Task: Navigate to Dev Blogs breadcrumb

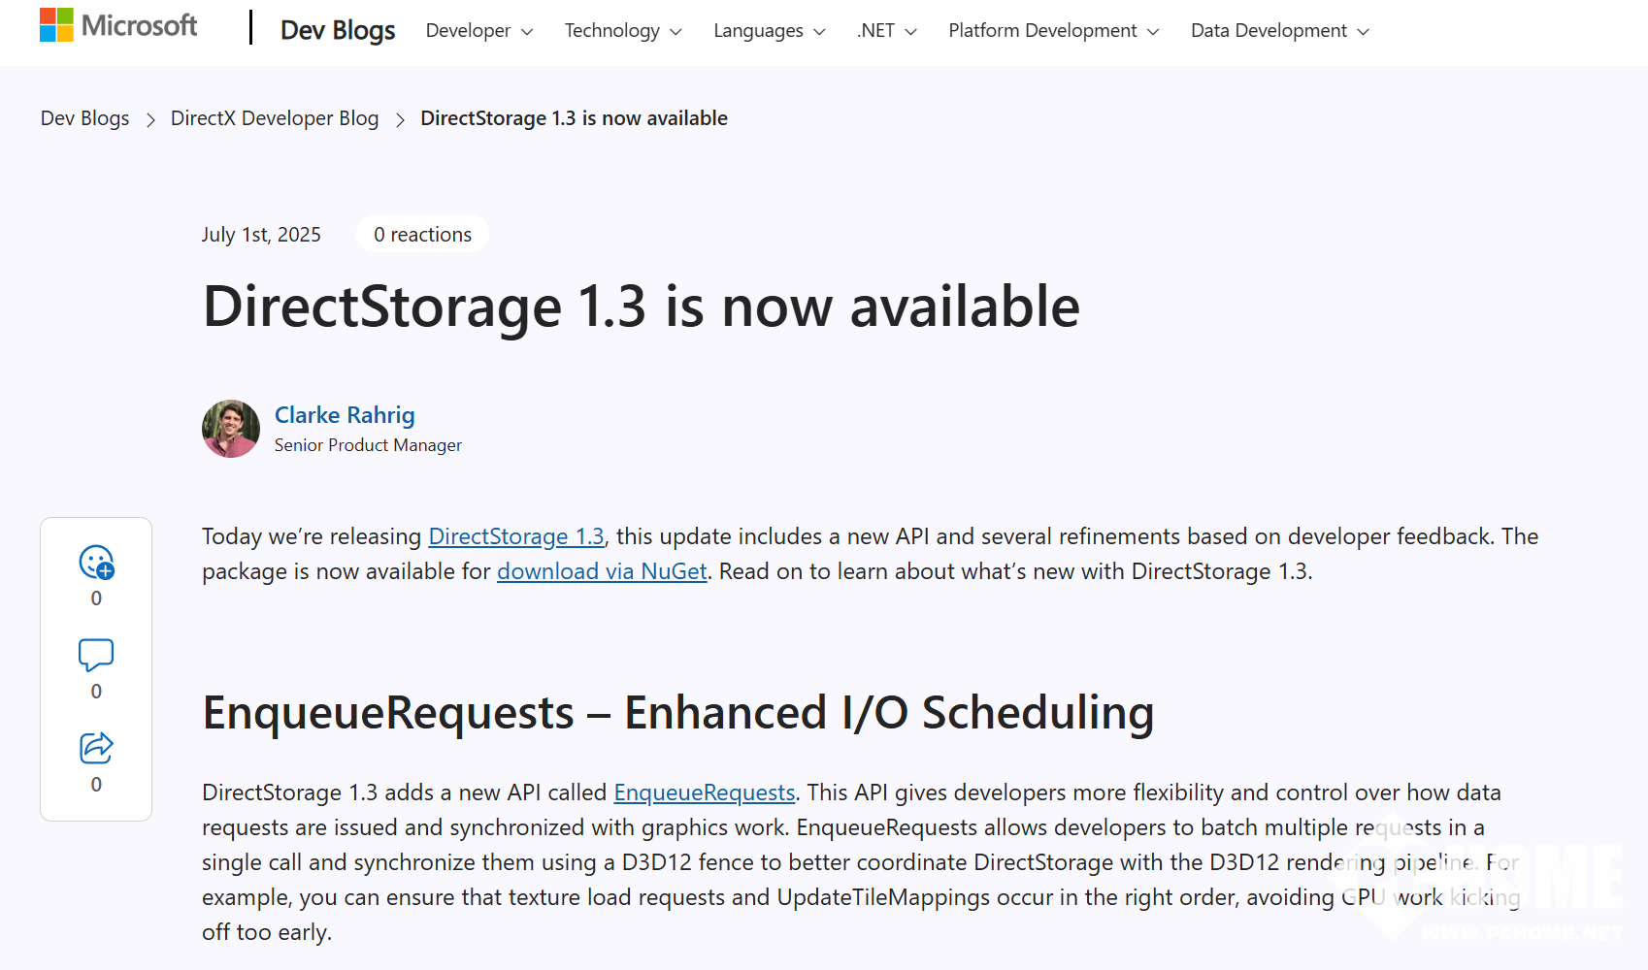Action: click(85, 118)
